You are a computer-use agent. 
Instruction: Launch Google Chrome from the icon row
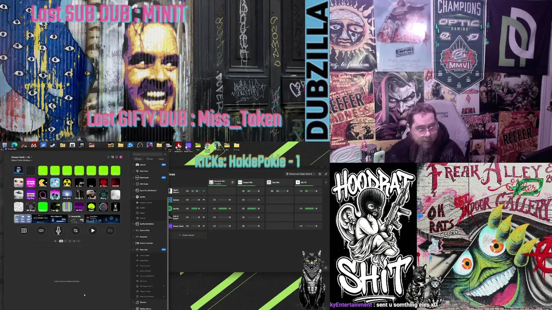click(207, 145)
